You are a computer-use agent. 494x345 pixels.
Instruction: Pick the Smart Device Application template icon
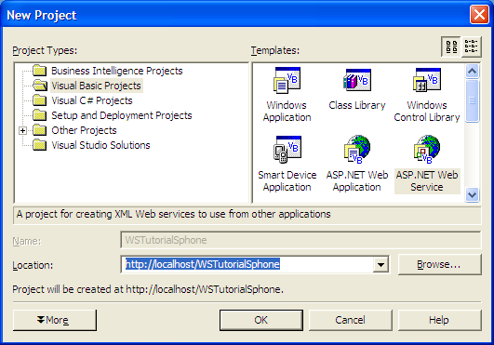287,150
